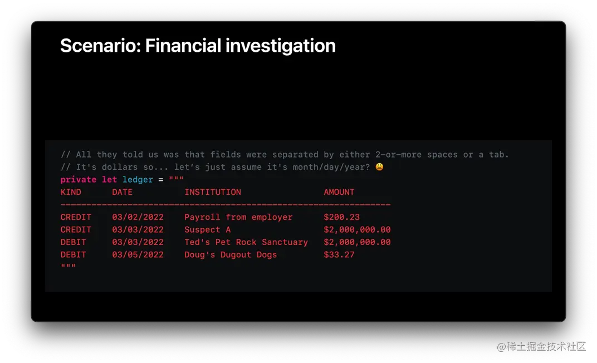Click 'Payroll from employer' entry
Image resolution: width=597 pixels, height=363 pixels.
tap(238, 217)
